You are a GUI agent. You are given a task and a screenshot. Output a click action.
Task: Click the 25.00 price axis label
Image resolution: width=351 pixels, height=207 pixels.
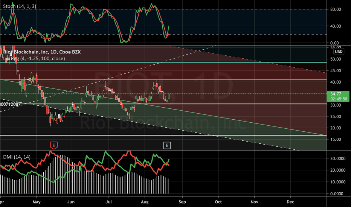click(x=336, y=116)
